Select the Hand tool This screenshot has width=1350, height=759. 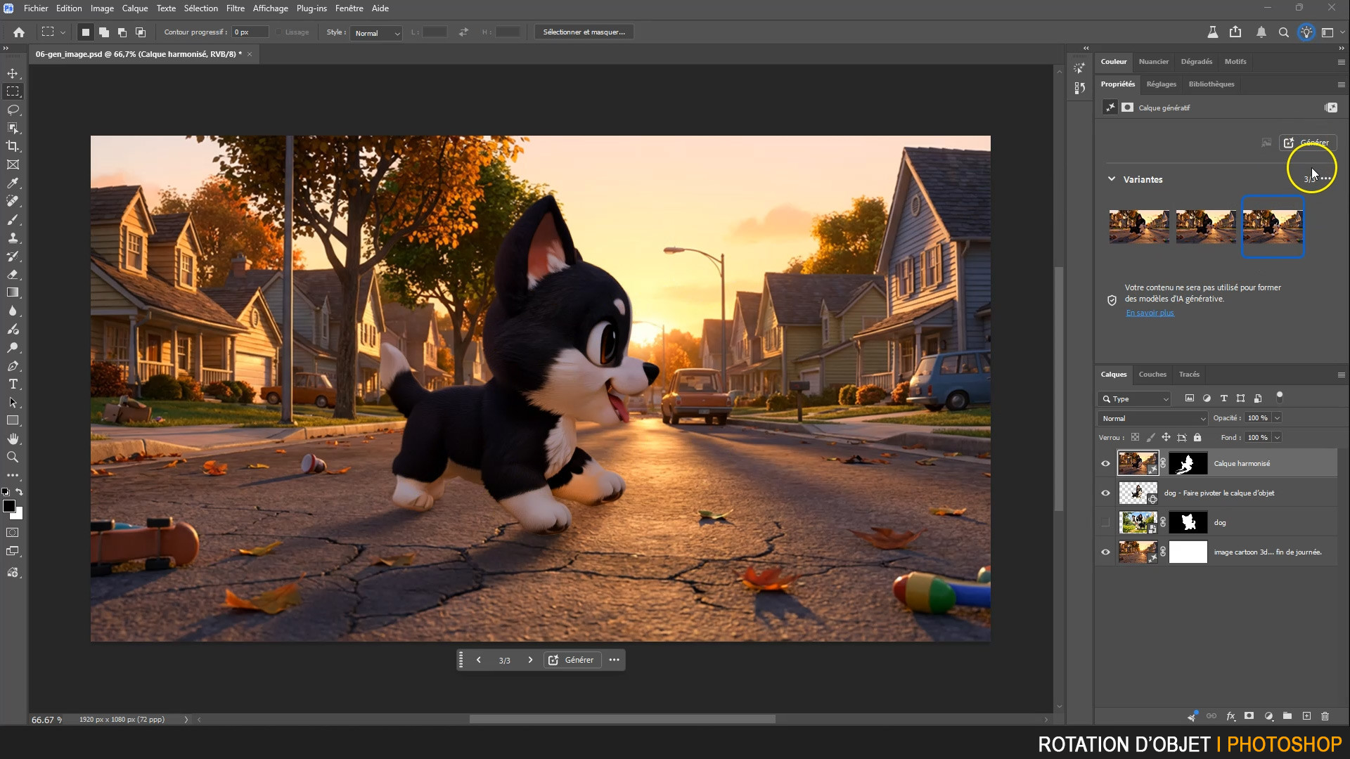tap(13, 439)
